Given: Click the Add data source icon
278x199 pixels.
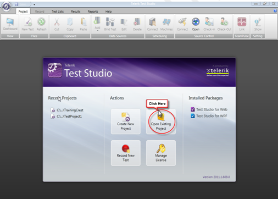Looking at the screenshot, I should coord(97,21).
